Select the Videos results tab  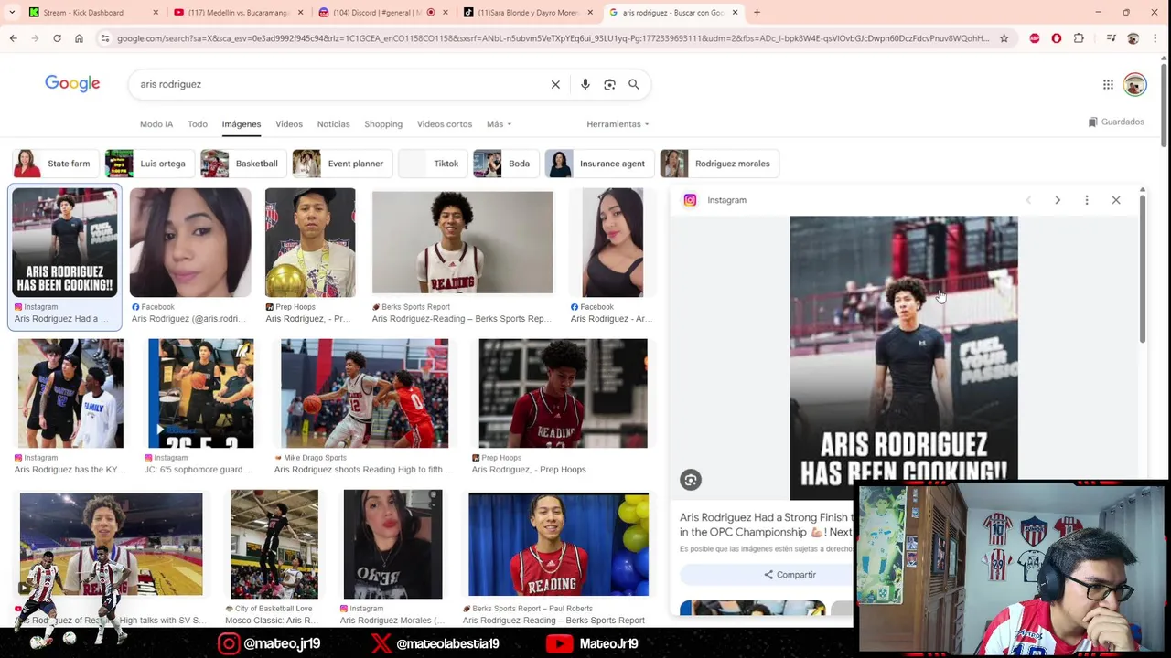pyautogui.click(x=289, y=124)
